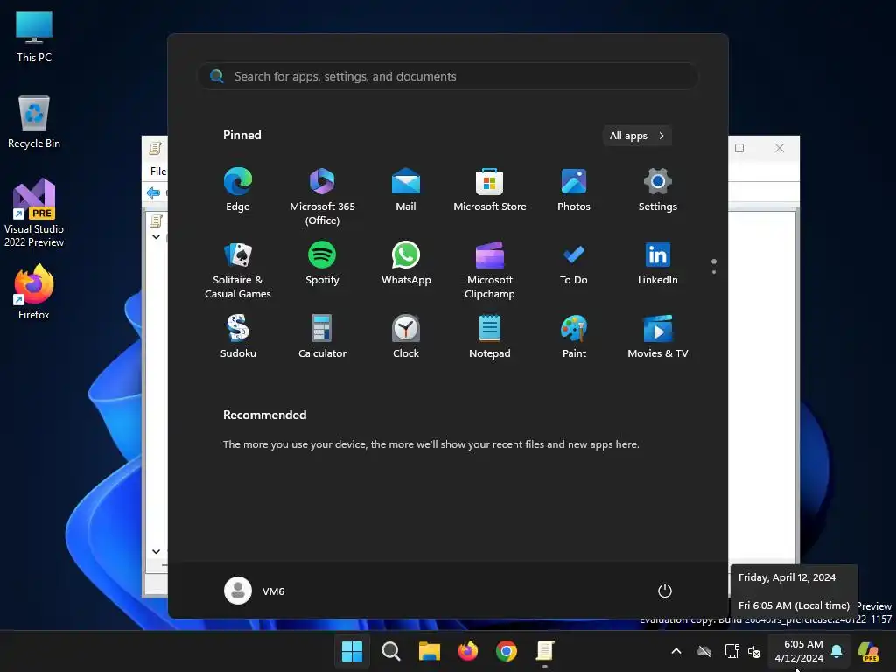
Task: Launch Movies & TV
Action: click(x=658, y=337)
